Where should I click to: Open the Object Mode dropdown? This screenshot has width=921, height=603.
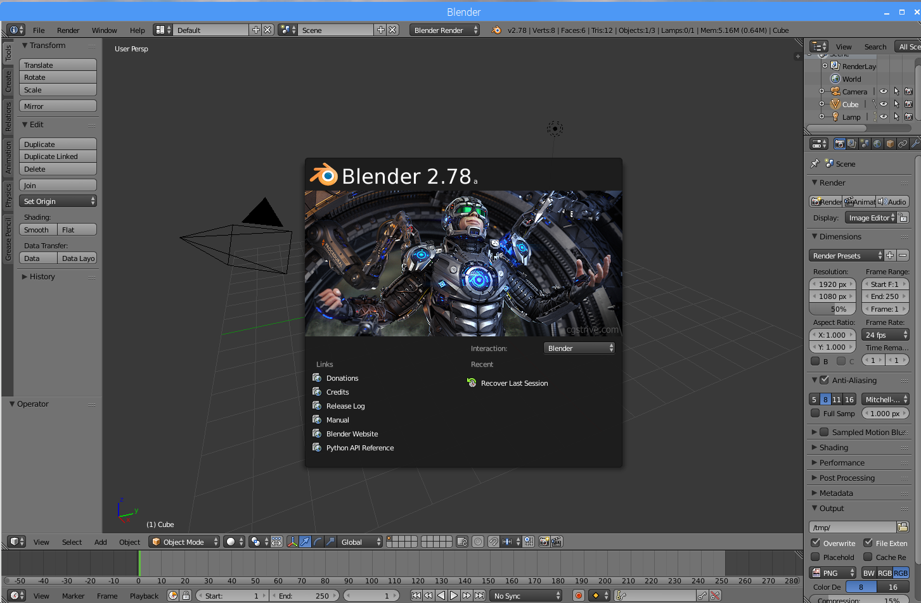[184, 542]
